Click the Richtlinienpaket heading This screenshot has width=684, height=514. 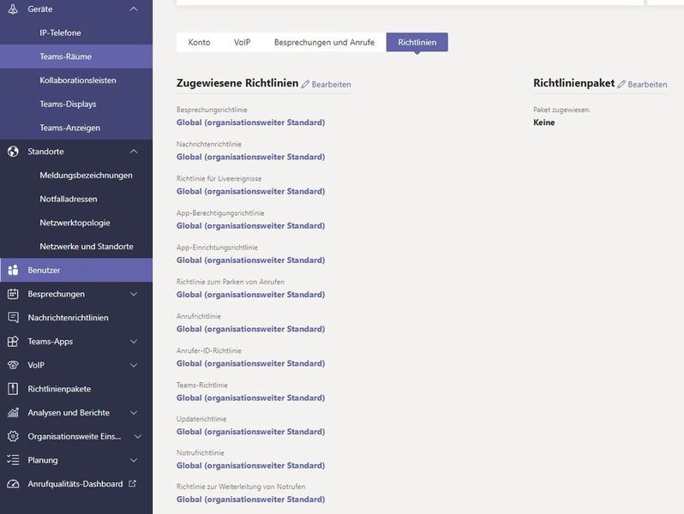pos(573,83)
